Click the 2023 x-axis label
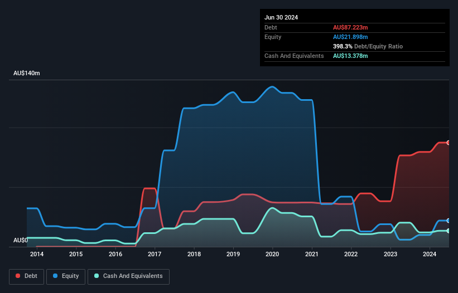Screen dimensions: 458x293 [x=390, y=254]
